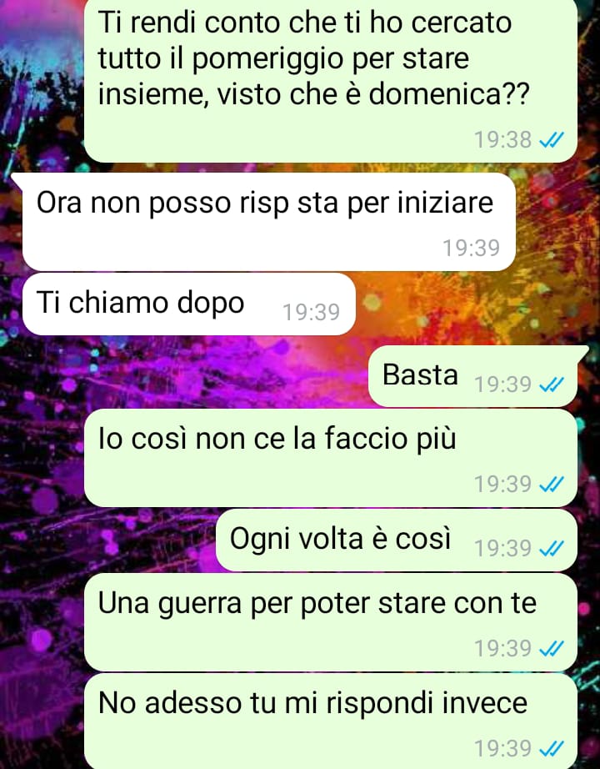
Task: Select the received 'Ti chiamo dopo' bubble
Action: tap(189, 304)
